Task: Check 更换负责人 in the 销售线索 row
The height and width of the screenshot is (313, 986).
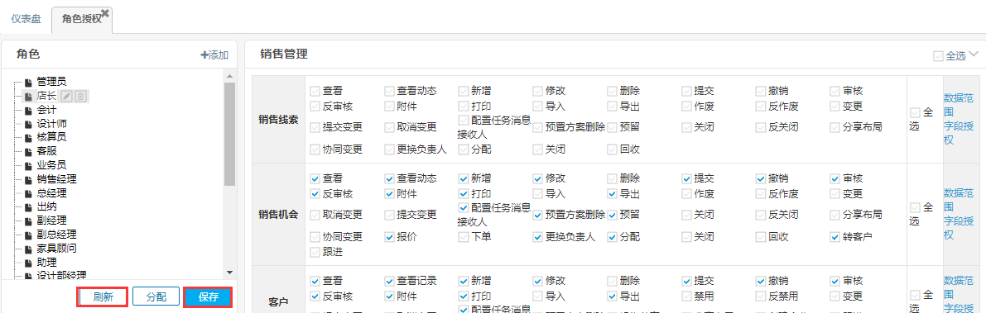Action: [389, 149]
